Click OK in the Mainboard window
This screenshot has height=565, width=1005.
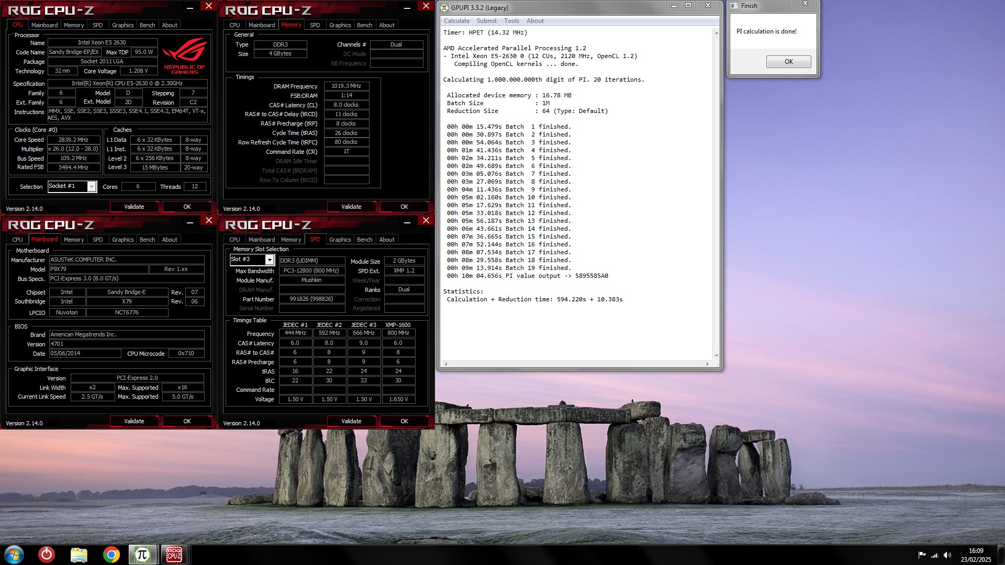pyautogui.click(x=187, y=421)
